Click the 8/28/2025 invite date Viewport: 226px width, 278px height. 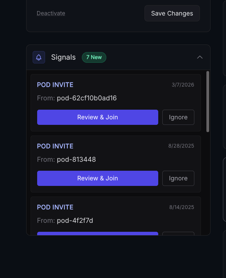click(181, 146)
